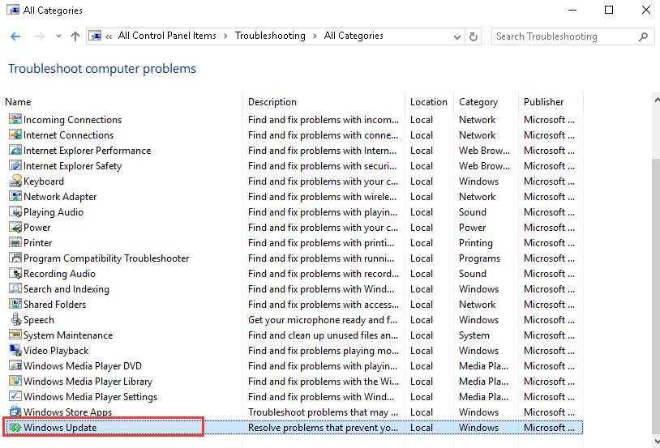Open the Troubleshooting breadcrumb
The image size is (660, 448).
(x=270, y=36)
